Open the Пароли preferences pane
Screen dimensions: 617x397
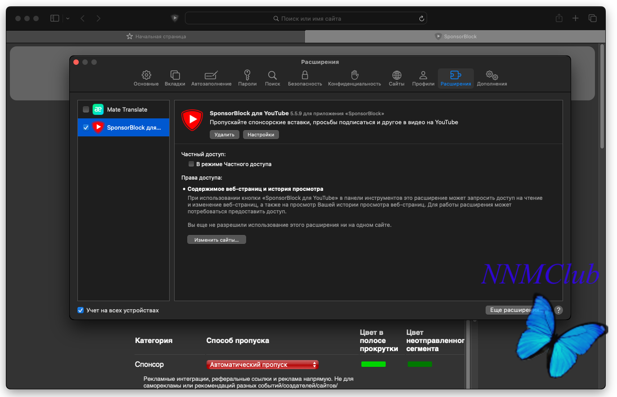click(x=247, y=78)
